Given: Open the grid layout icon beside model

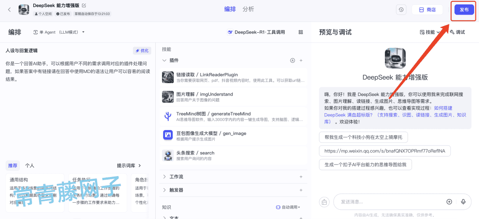Looking at the screenshot, I should (x=301, y=32).
